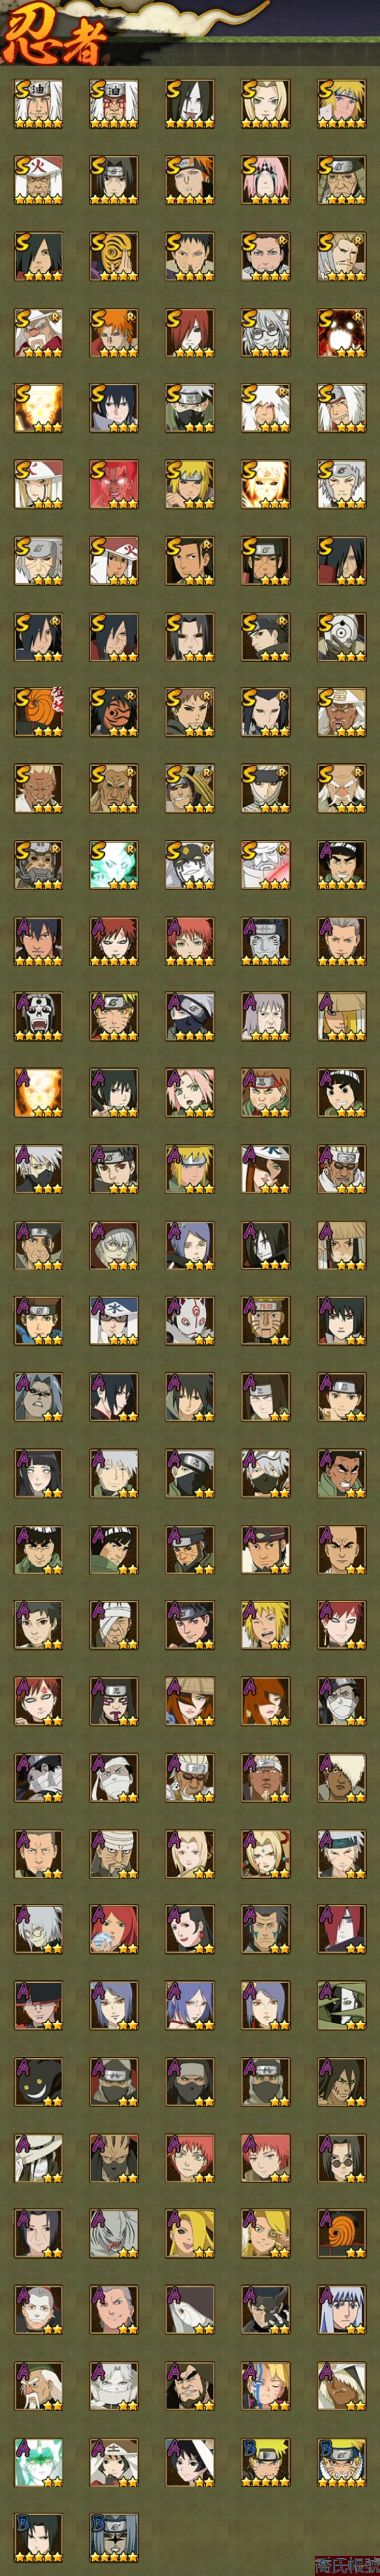380x2576 pixels.
Task: Select S-rank red-haired Nagato portrait
Action: [x=190, y=332]
